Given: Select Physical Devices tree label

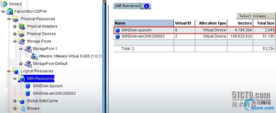Looking at the screenshot, I should (41, 34).
